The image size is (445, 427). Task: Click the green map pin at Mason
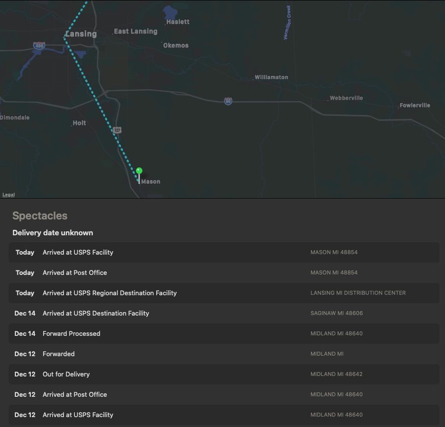click(x=139, y=171)
